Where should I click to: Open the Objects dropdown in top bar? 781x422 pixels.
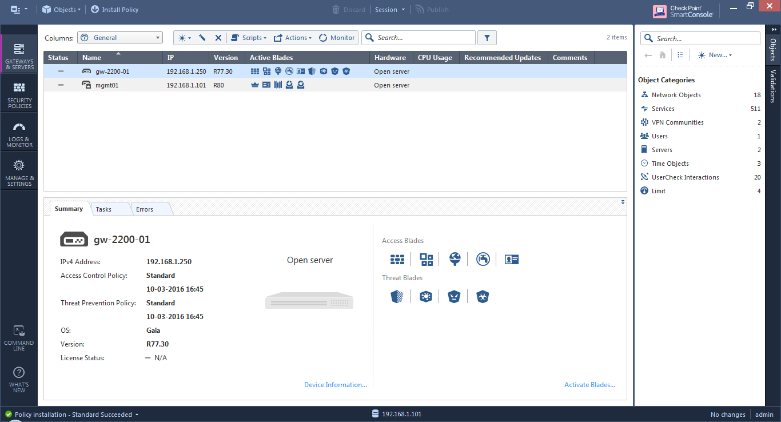point(62,10)
